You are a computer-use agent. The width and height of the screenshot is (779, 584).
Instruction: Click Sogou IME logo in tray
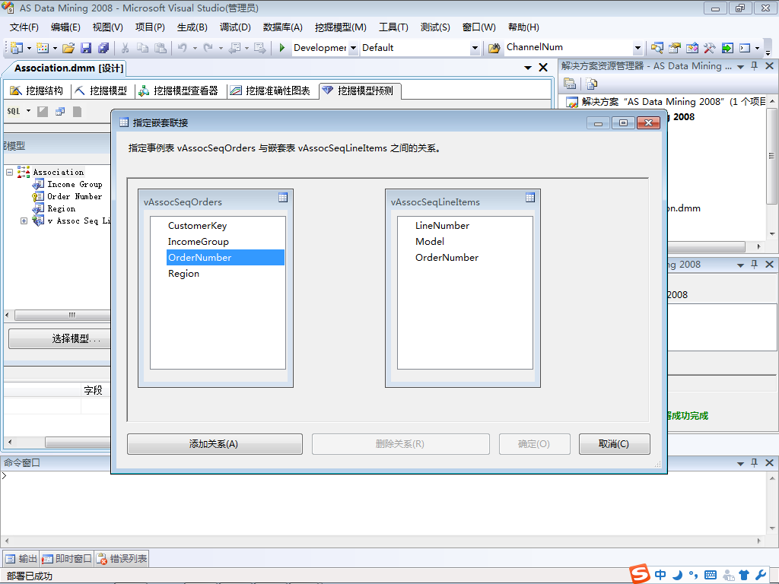(x=640, y=573)
